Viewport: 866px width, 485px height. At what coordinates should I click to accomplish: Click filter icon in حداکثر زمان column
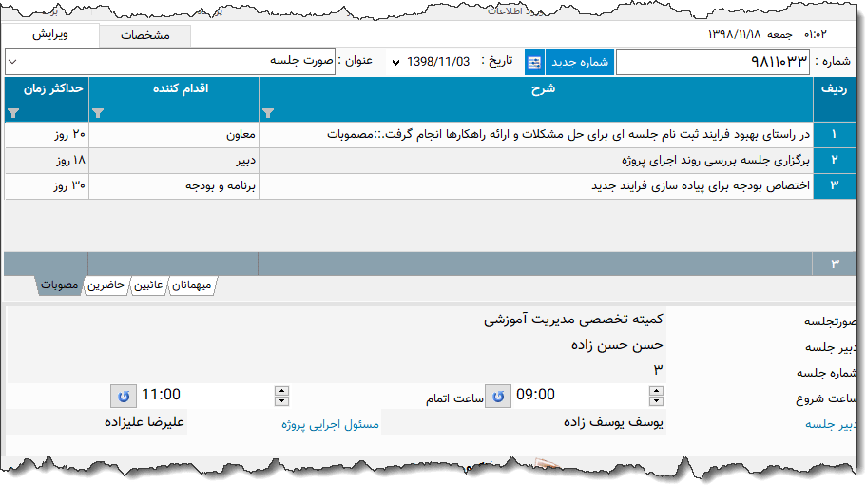click(12, 112)
